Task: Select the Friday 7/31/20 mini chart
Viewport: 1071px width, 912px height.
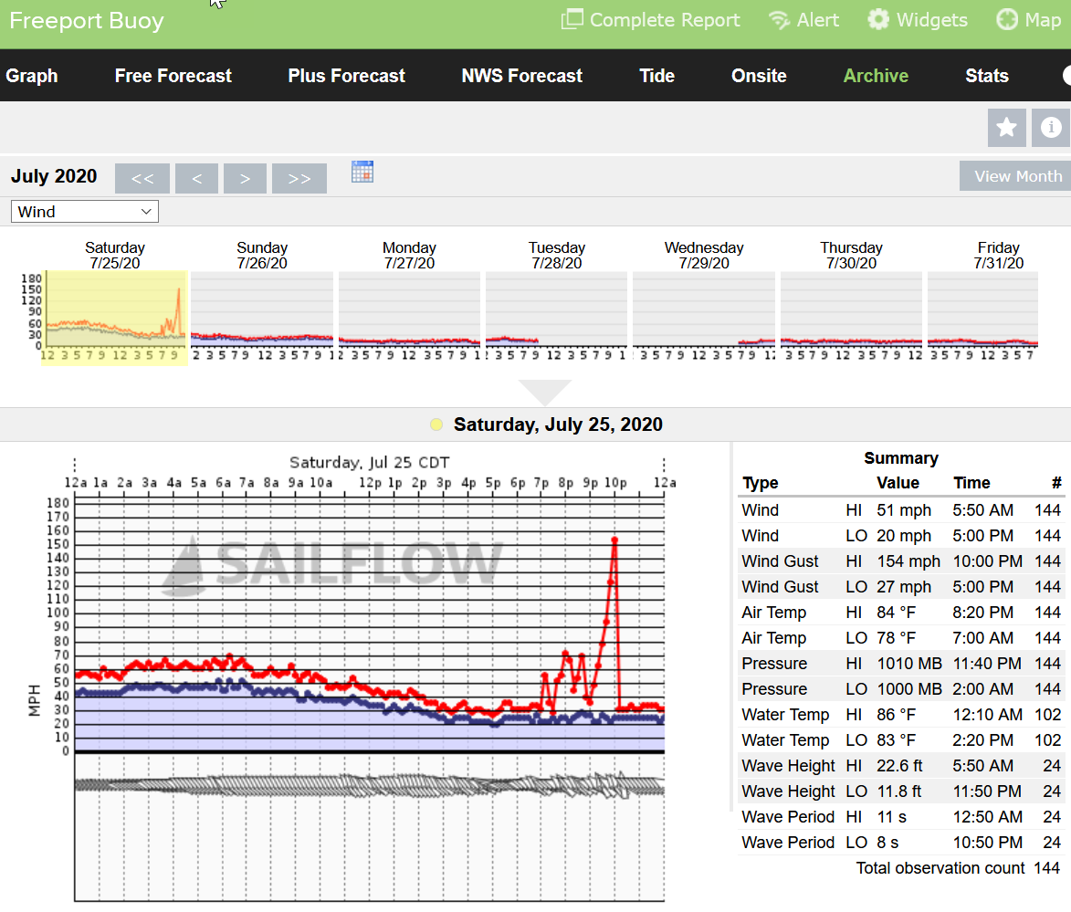Action: pos(982,309)
